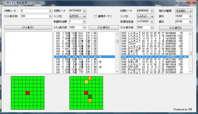
Task: Click the star on list row 139
Action: (x=100, y=62)
